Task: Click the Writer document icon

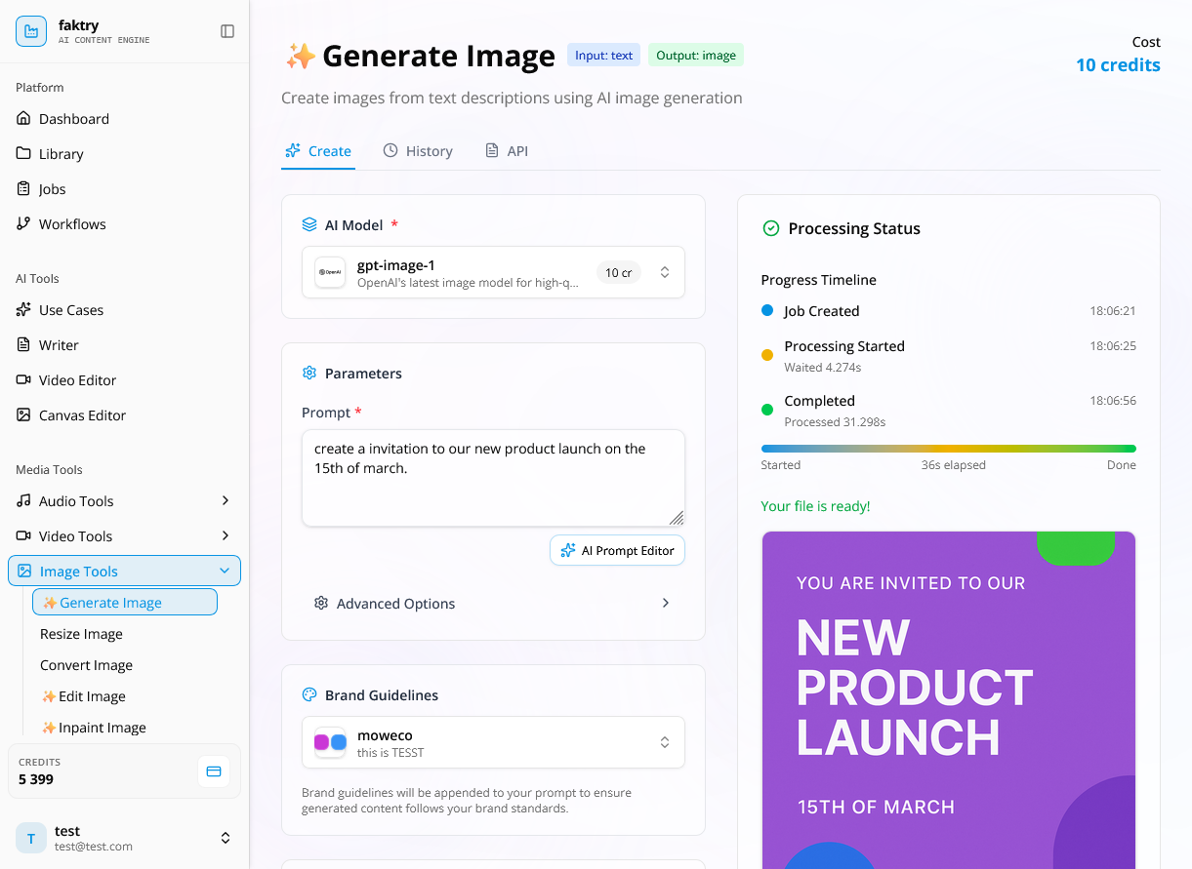Action: [23, 344]
